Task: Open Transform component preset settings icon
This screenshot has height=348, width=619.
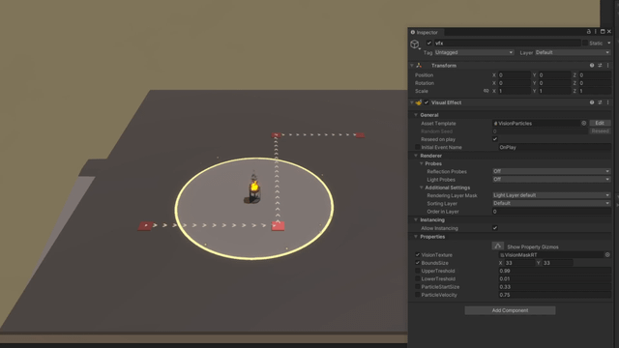Action: click(600, 66)
